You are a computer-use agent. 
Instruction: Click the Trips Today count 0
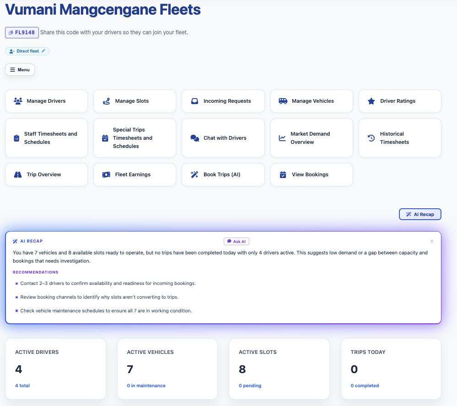coord(354,369)
